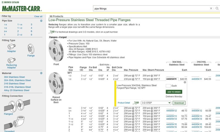Screen dimensions: 220x132
Task: Filter by pipe size 1 1/2
Action: 20,28
